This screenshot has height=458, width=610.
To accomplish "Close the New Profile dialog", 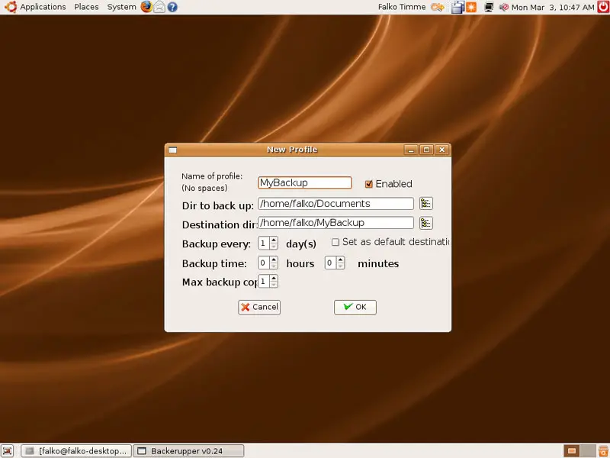I will point(442,150).
